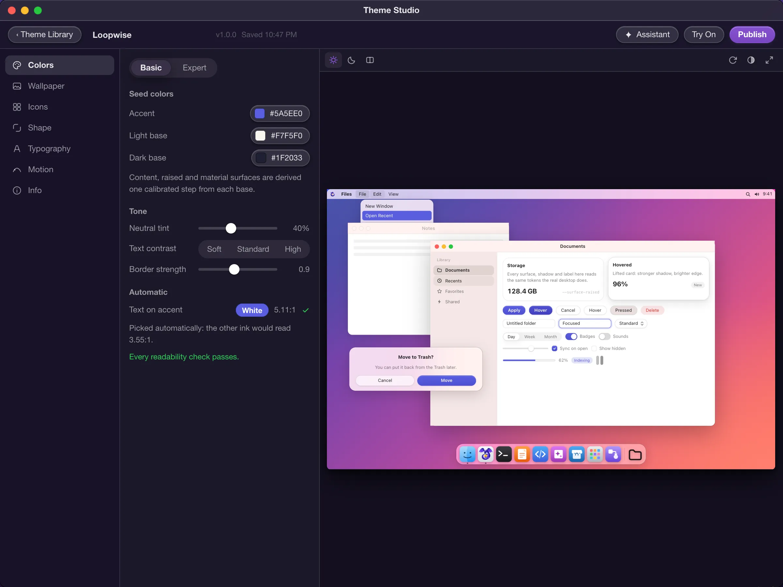Uncheck the Sync on open checkbox

(555, 349)
